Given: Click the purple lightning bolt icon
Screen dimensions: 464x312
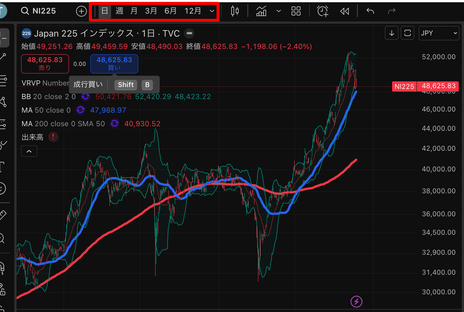Looking at the screenshot, I should point(356,301).
